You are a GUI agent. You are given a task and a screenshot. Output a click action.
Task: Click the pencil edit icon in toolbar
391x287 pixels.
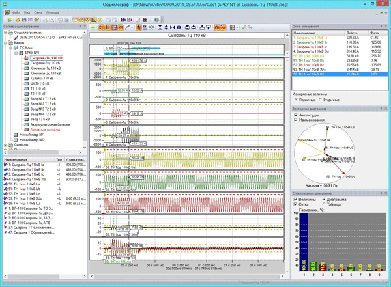point(138,20)
